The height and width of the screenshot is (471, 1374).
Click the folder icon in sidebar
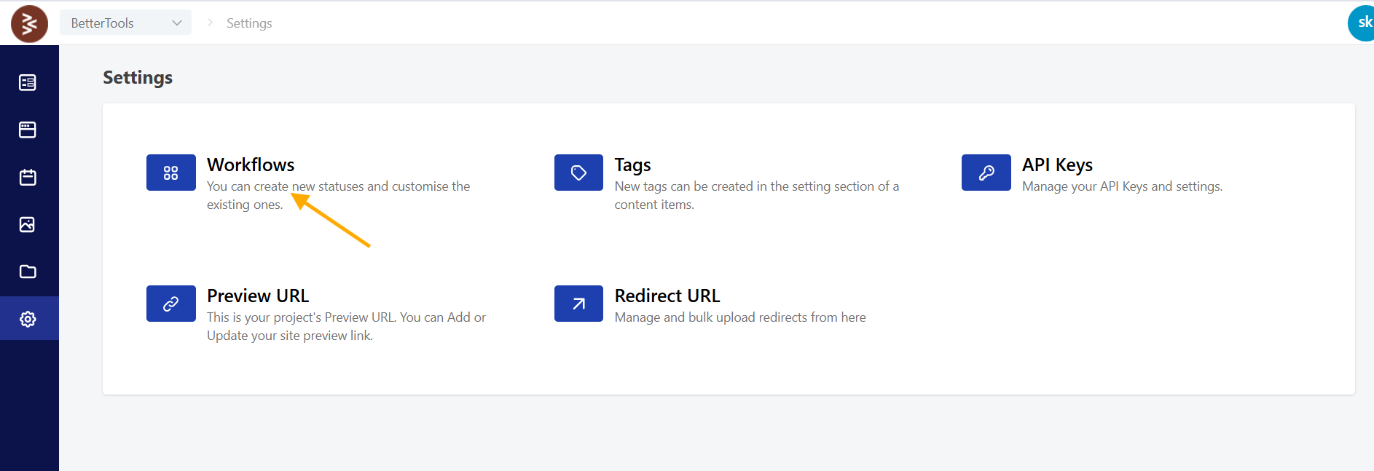coord(28,272)
